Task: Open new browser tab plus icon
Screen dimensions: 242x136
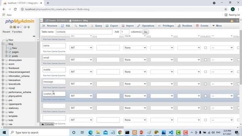Action: (48, 3)
